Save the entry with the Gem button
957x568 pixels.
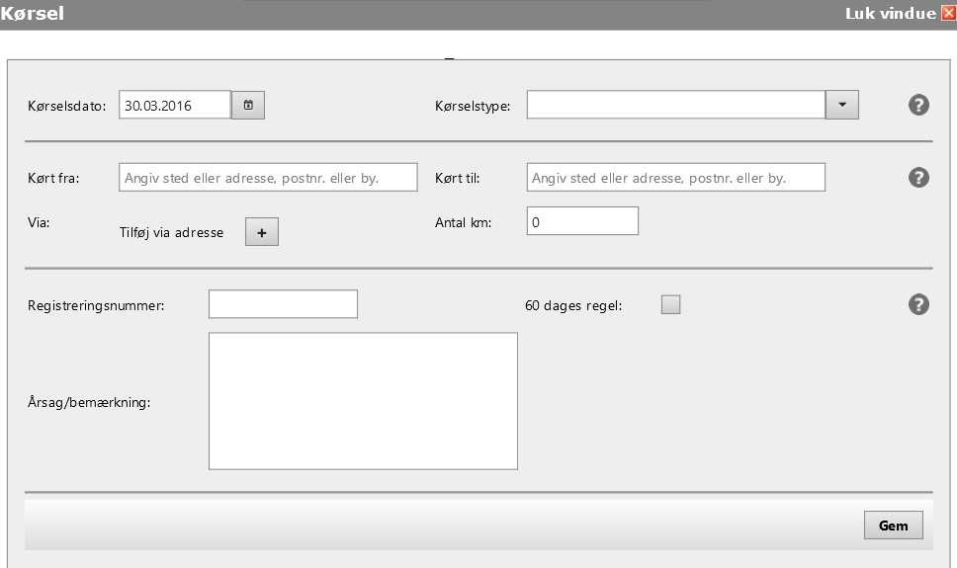(x=893, y=526)
